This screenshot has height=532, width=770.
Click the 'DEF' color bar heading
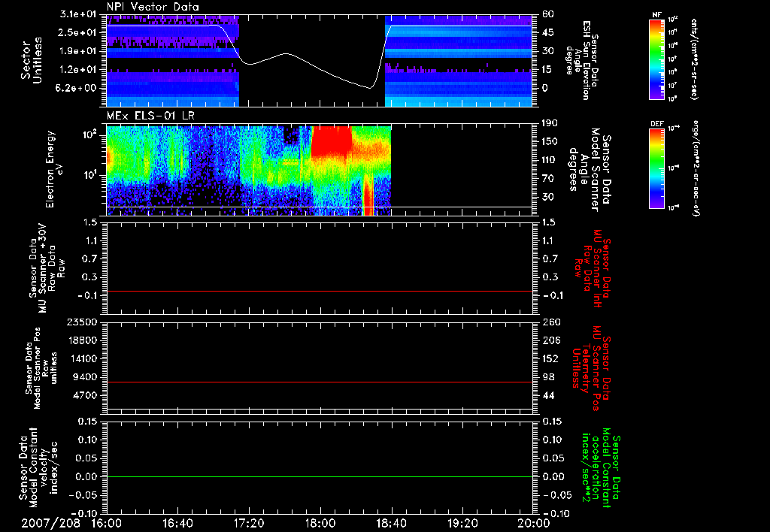(657, 124)
